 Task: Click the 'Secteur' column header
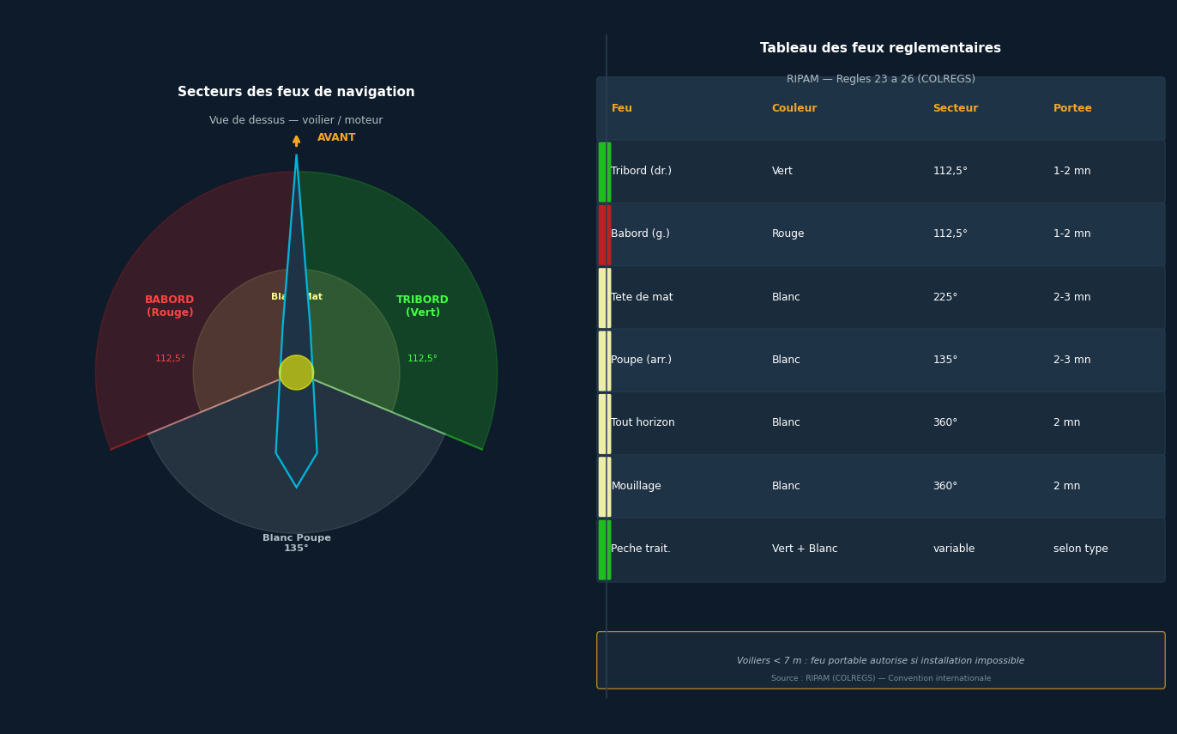pos(955,108)
